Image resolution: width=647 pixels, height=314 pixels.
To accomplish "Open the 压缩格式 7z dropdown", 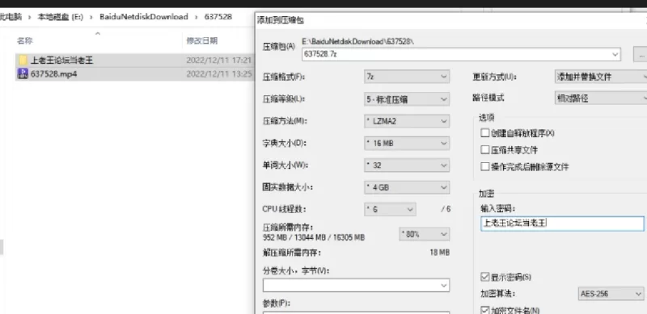I will [x=407, y=77].
